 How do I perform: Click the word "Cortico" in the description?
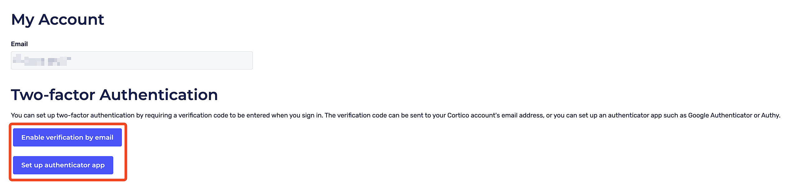point(458,115)
